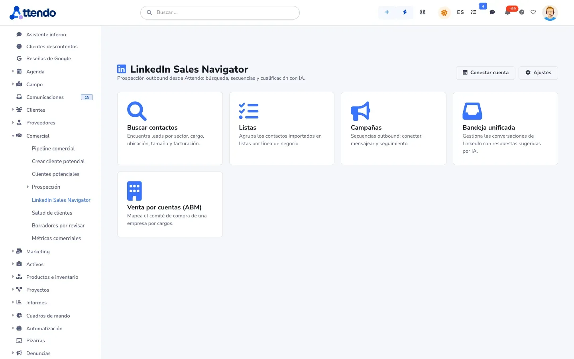Expand the Activos menu arrow
Screen dimensions: 574x359
point(13,264)
